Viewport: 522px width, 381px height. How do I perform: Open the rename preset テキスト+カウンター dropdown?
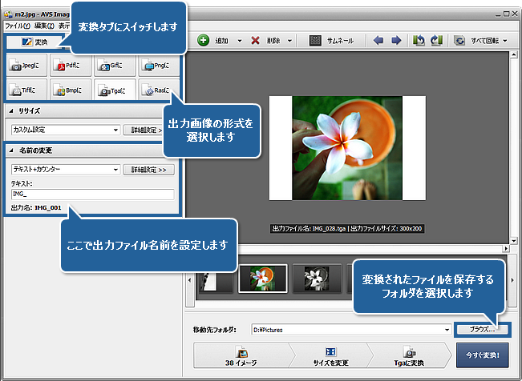tap(115, 170)
